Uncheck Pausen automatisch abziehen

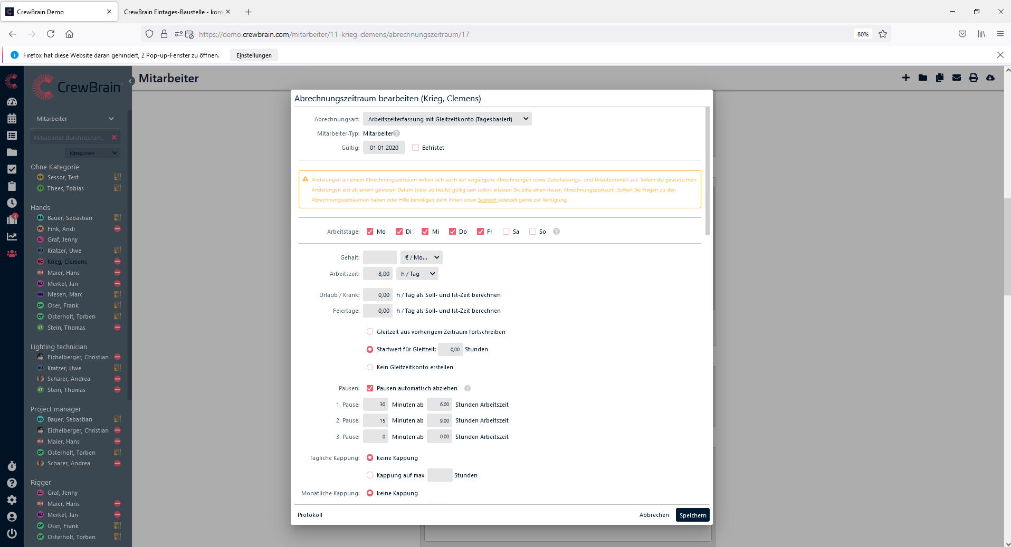point(370,388)
